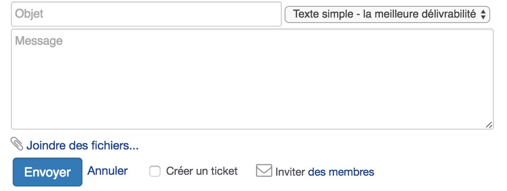Click the Envoyer button
Image resolution: width=507 pixels, height=191 pixels.
[x=48, y=172]
